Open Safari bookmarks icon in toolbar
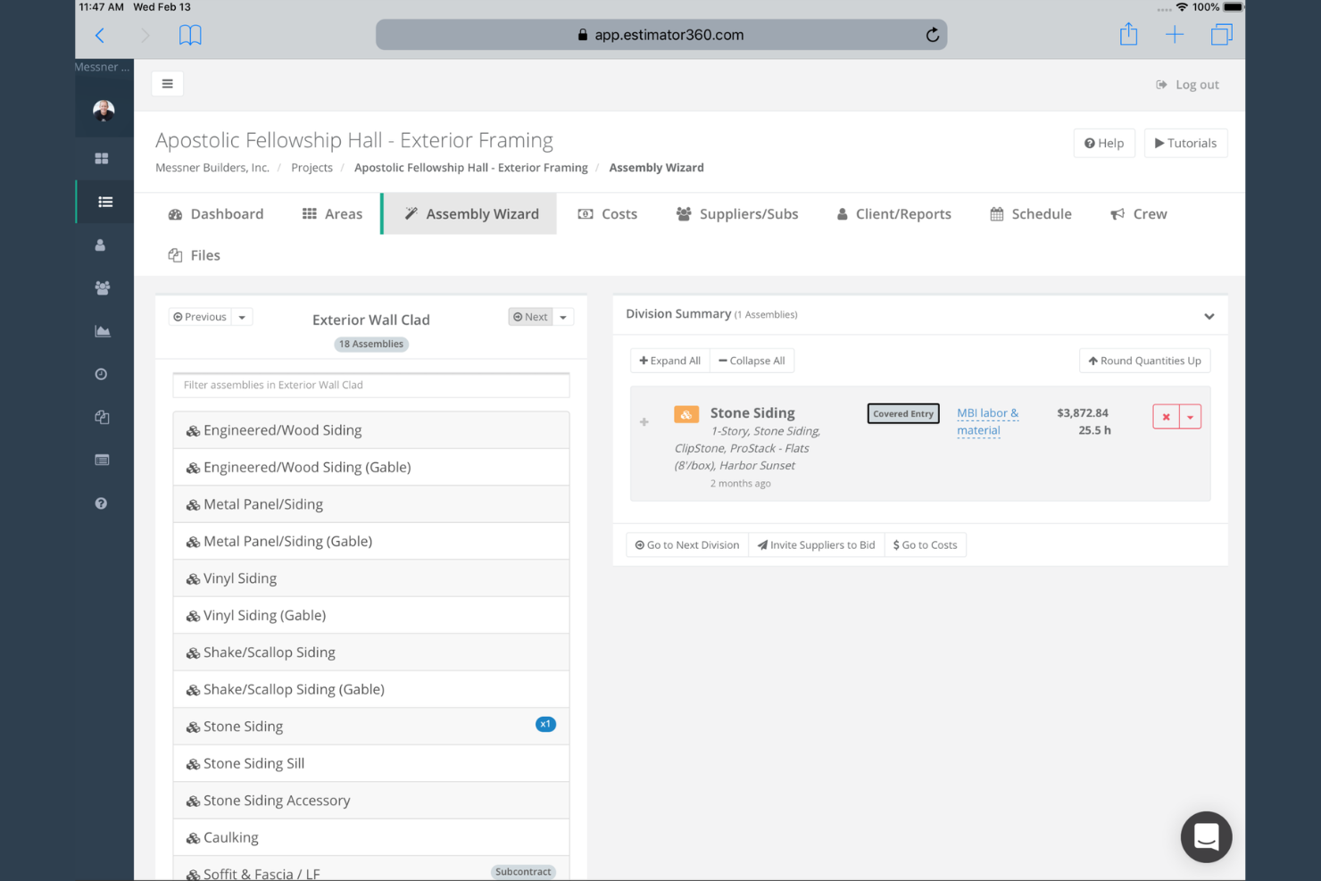This screenshot has height=881, width=1321. click(190, 34)
